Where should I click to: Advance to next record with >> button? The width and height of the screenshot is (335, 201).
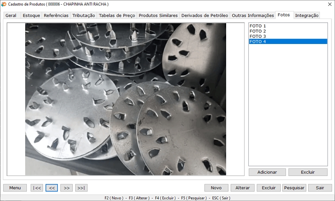(66, 188)
